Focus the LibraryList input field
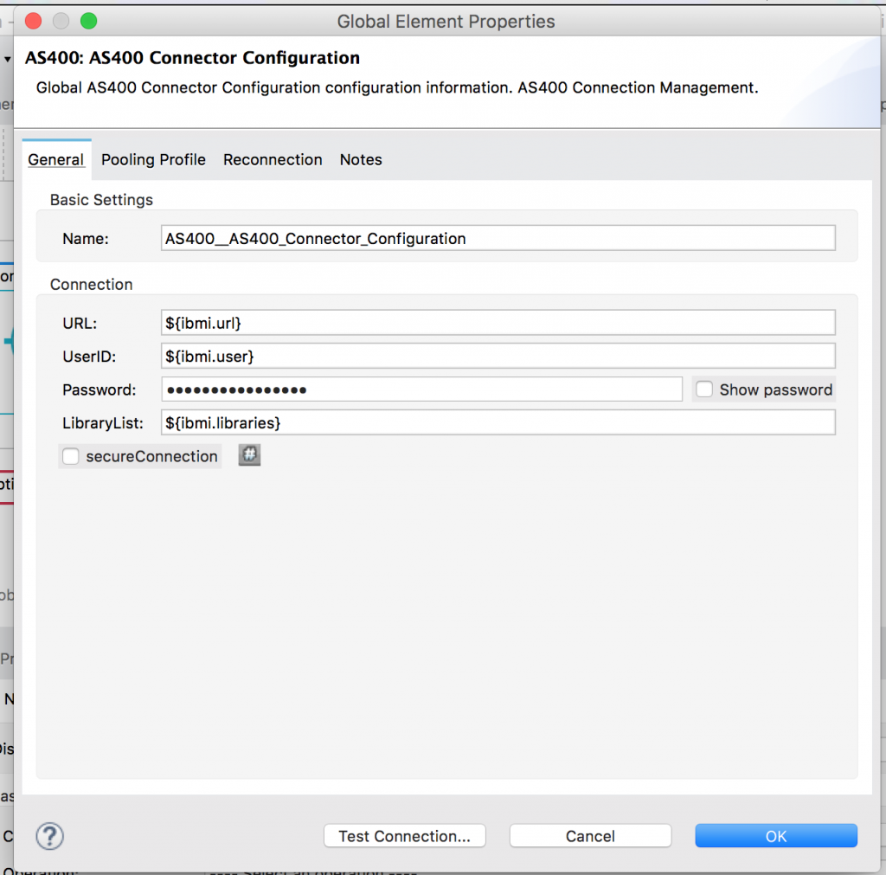Viewport: 886px width, 875px height. [498, 423]
